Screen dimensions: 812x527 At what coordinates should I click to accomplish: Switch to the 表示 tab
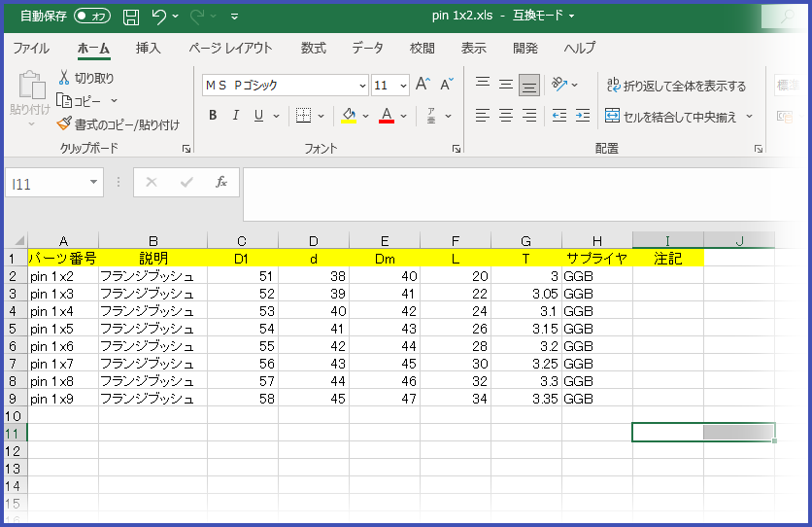tap(473, 49)
